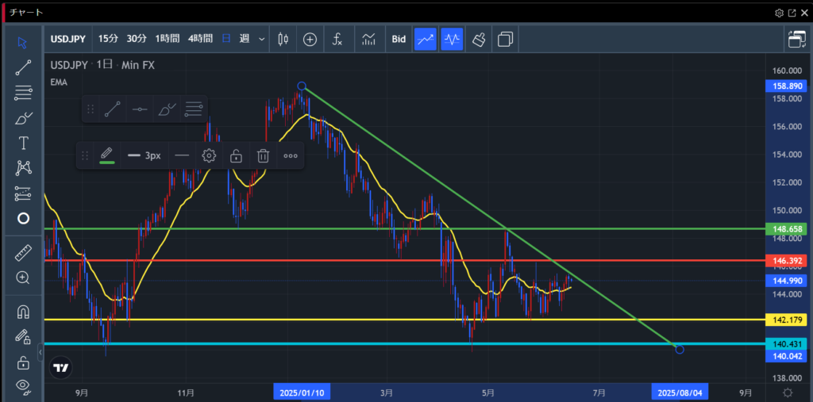Image resolution: width=813 pixels, height=402 pixels.
Task: Click the TradingView logo
Action: [x=61, y=368]
